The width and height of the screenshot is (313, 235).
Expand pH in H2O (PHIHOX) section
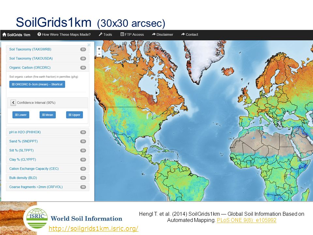[48, 132]
